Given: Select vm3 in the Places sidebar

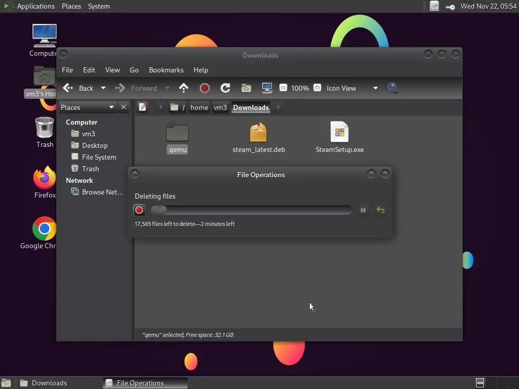Looking at the screenshot, I should click(88, 134).
